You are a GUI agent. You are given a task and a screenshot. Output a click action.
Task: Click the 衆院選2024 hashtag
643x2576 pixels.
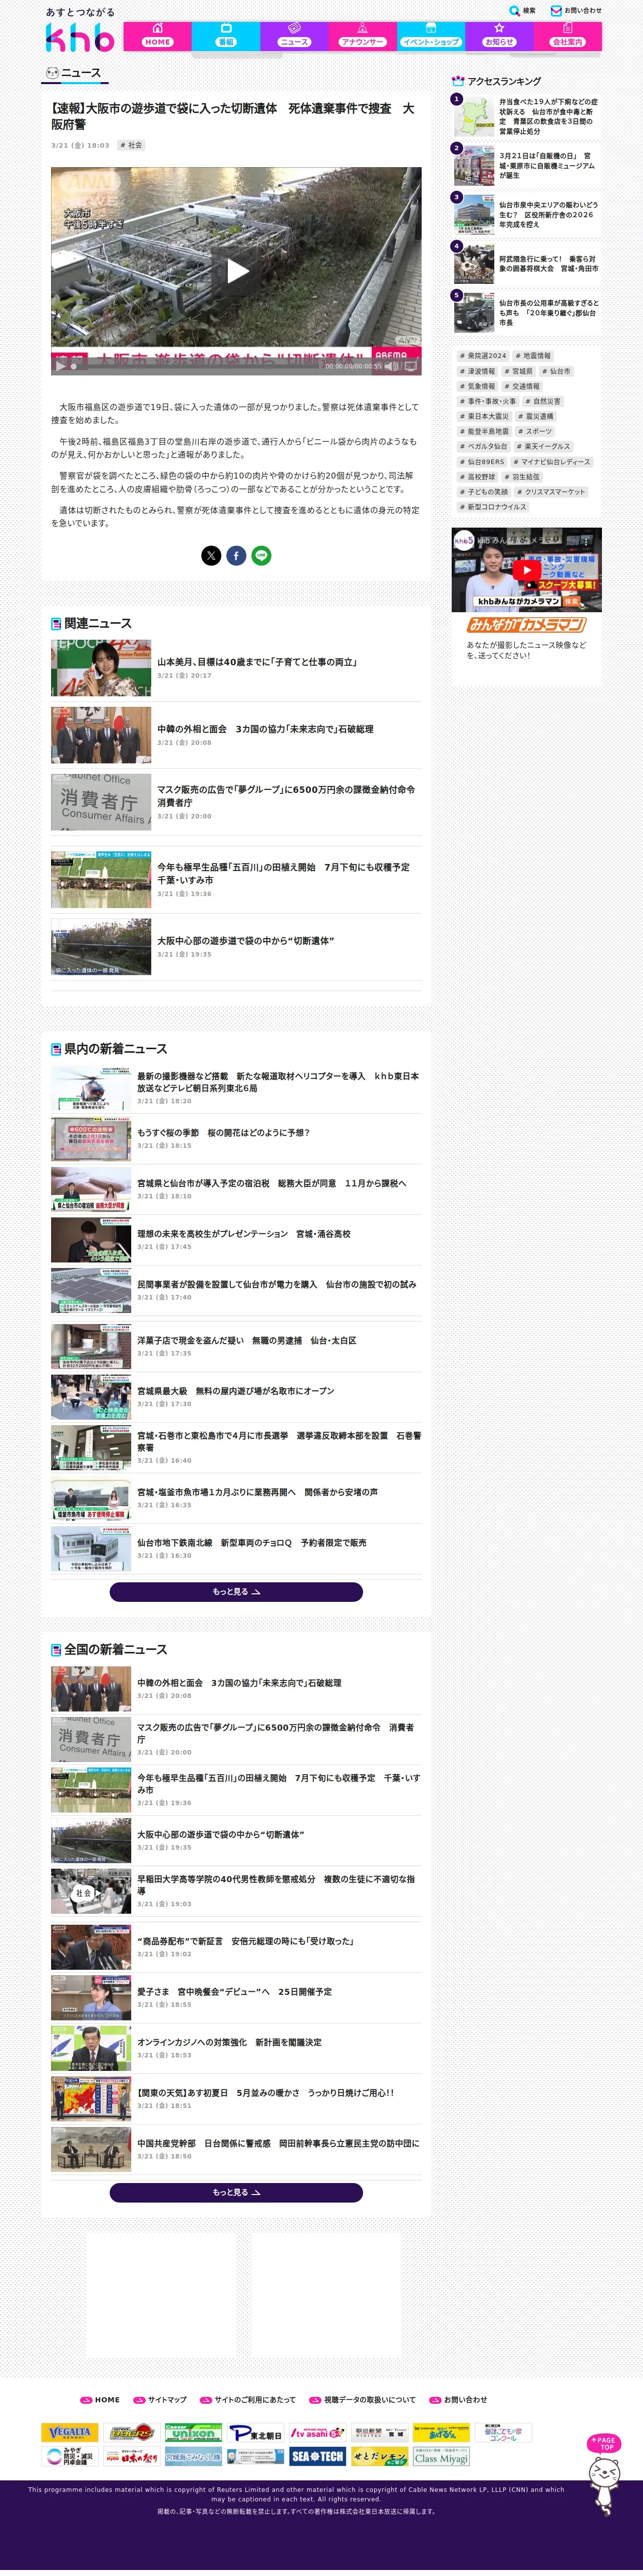coord(483,356)
